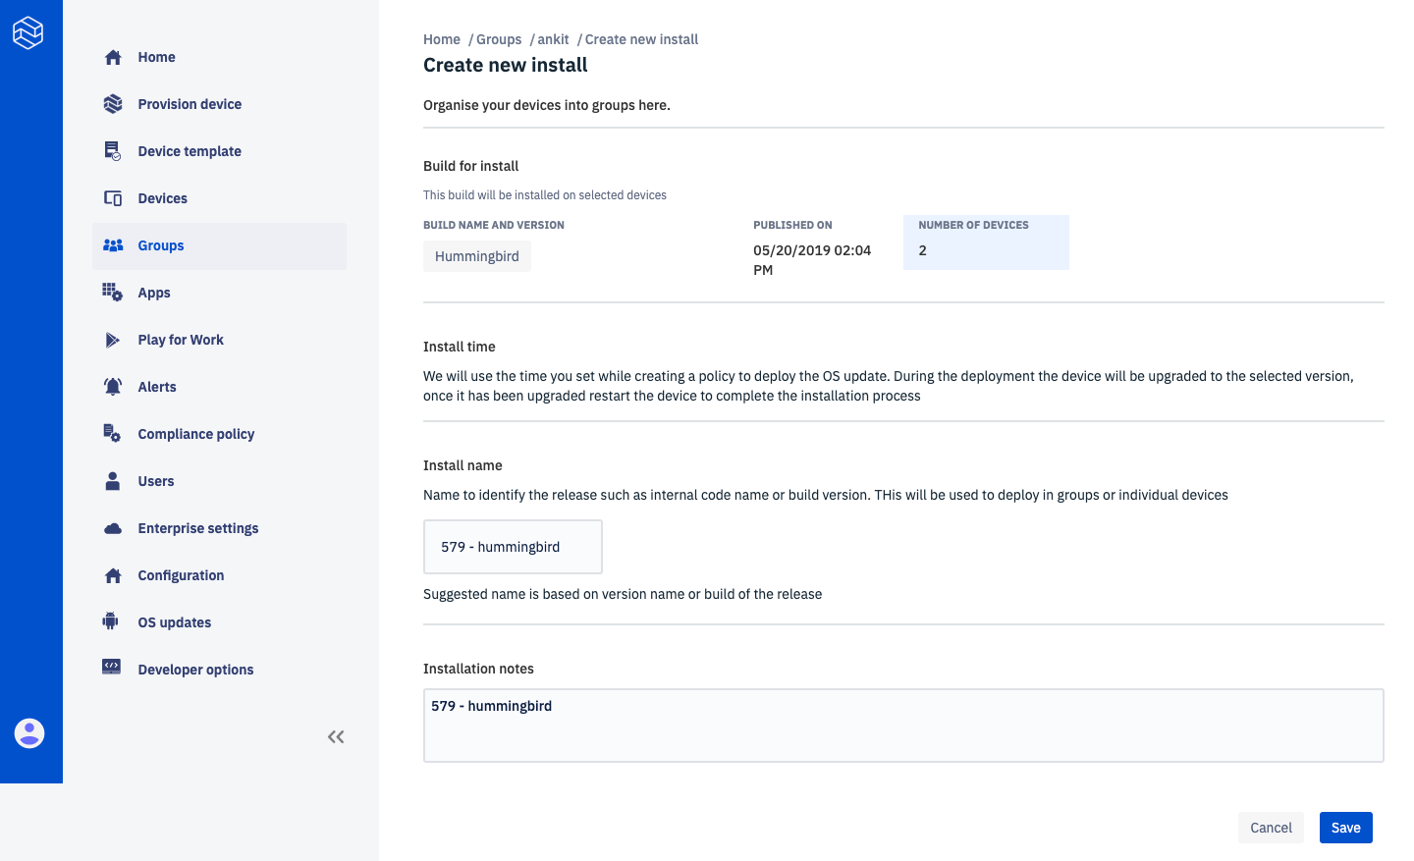Click the Device template icon
Image resolution: width=1414 pixels, height=861 pixels.
tap(113, 151)
